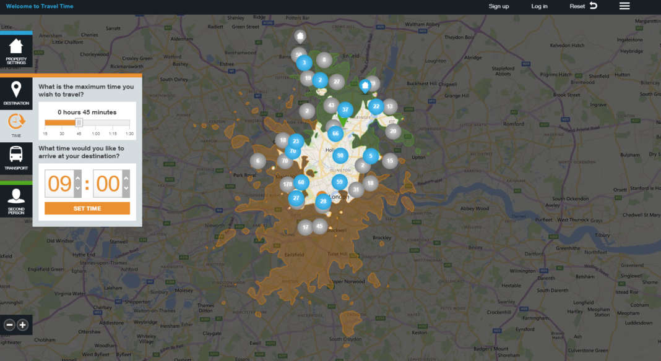Select the grey cluster marker labeled 178
Viewport: 661px width, 361px height.
tap(287, 185)
